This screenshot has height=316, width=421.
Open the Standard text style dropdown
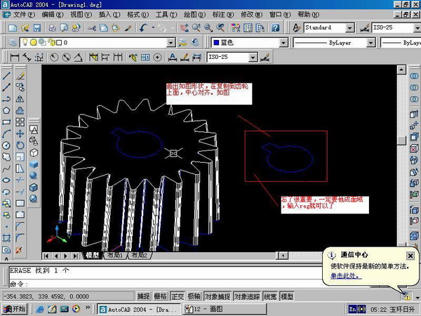pyautogui.click(x=349, y=27)
